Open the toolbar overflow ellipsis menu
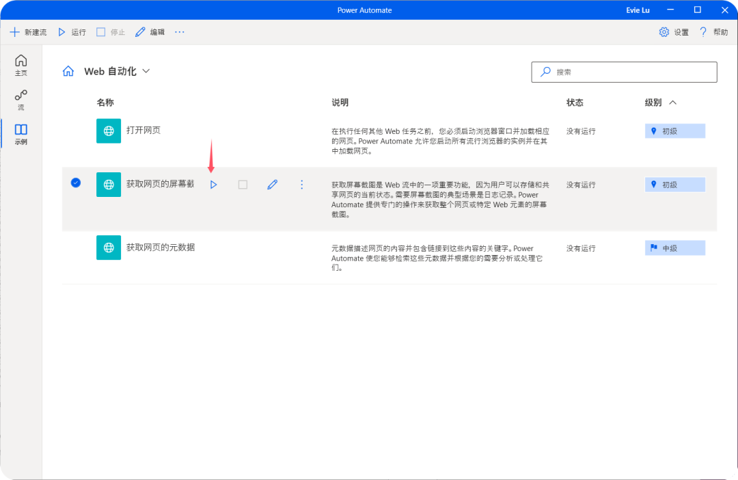738x480 pixels. pyautogui.click(x=180, y=32)
